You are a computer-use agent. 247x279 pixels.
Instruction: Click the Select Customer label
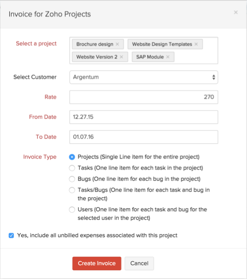35,77
